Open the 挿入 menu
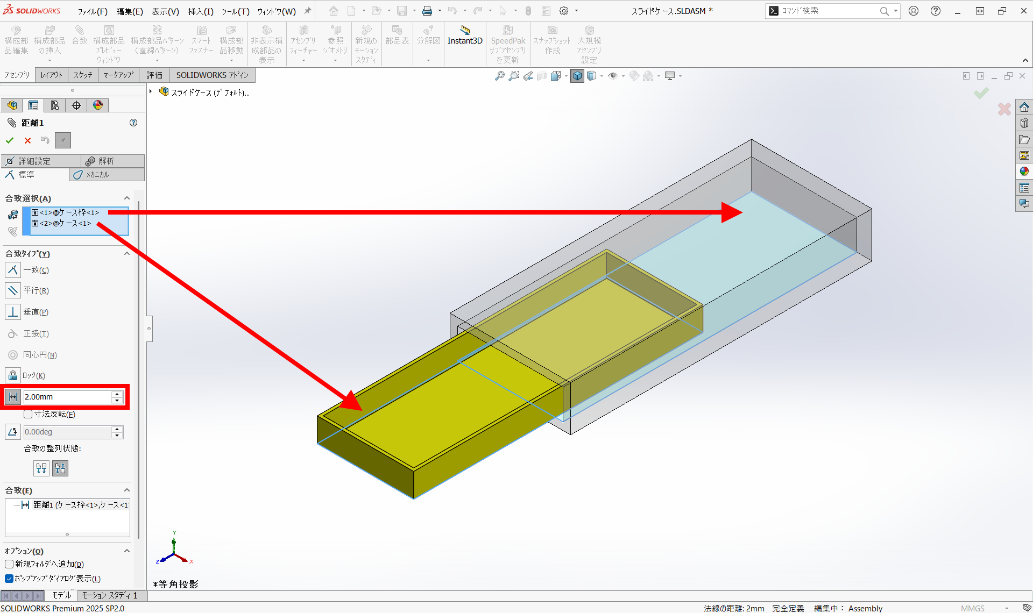 pyautogui.click(x=201, y=11)
